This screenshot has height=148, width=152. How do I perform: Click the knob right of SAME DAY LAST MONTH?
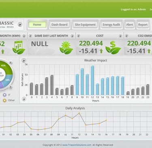coord(73,36)
